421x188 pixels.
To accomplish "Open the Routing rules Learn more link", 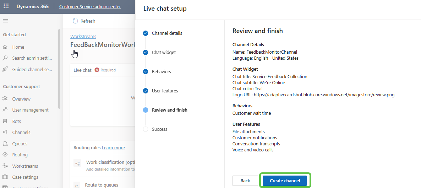I will (x=113, y=147).
